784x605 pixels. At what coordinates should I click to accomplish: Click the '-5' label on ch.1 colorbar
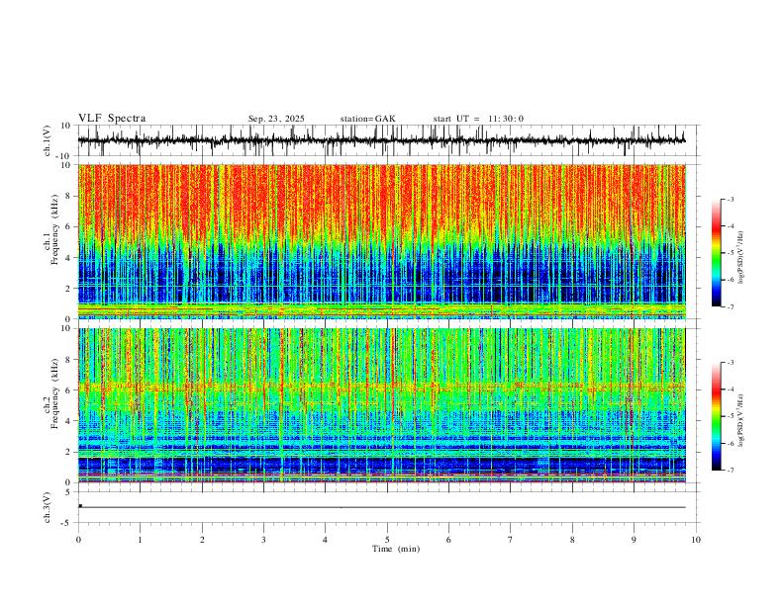tap(731, 253)
